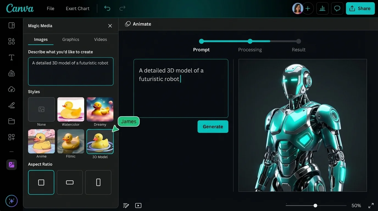The width and height of the screenshot is (378, 211).
Task: Start the presentation with the play icon
Action: pyautogui.click(x=138, y=205)
